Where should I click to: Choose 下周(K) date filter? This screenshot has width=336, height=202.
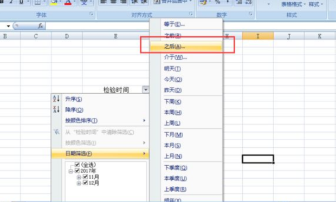pyautogui.click(x=186, y=101)
